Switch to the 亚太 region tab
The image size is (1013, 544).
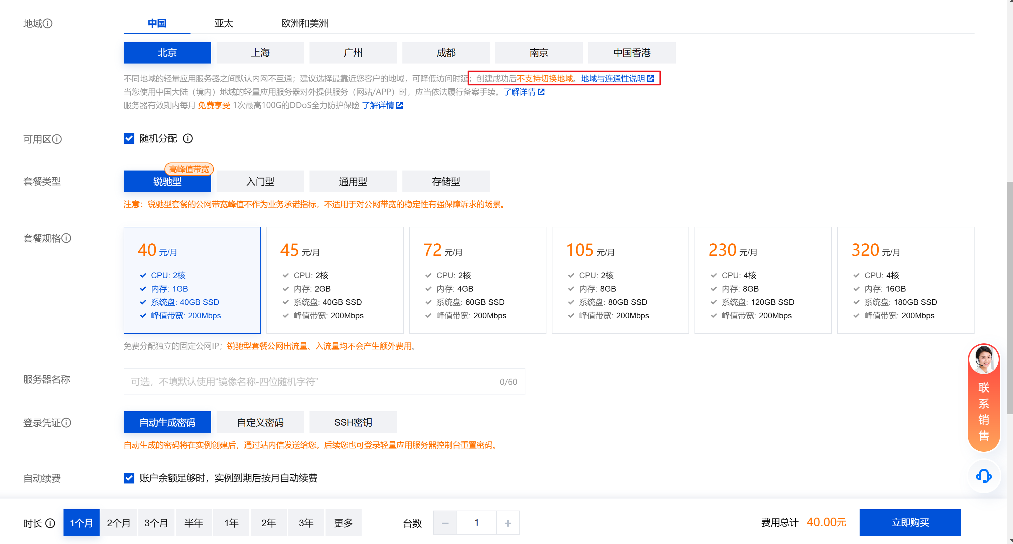pyautogui.click(x=224, y=23)
